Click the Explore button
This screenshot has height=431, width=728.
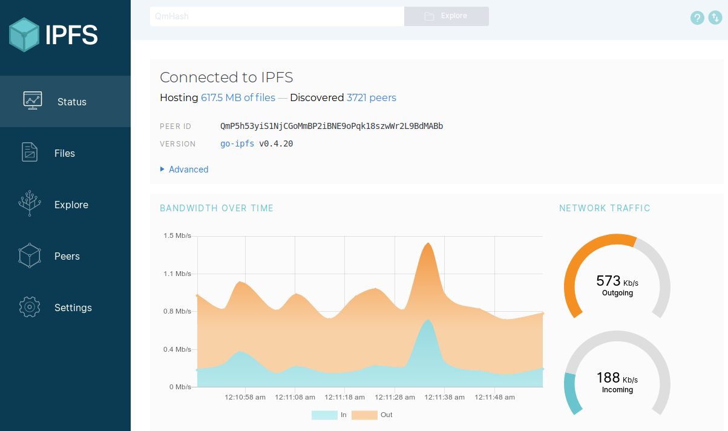point(447,16)
